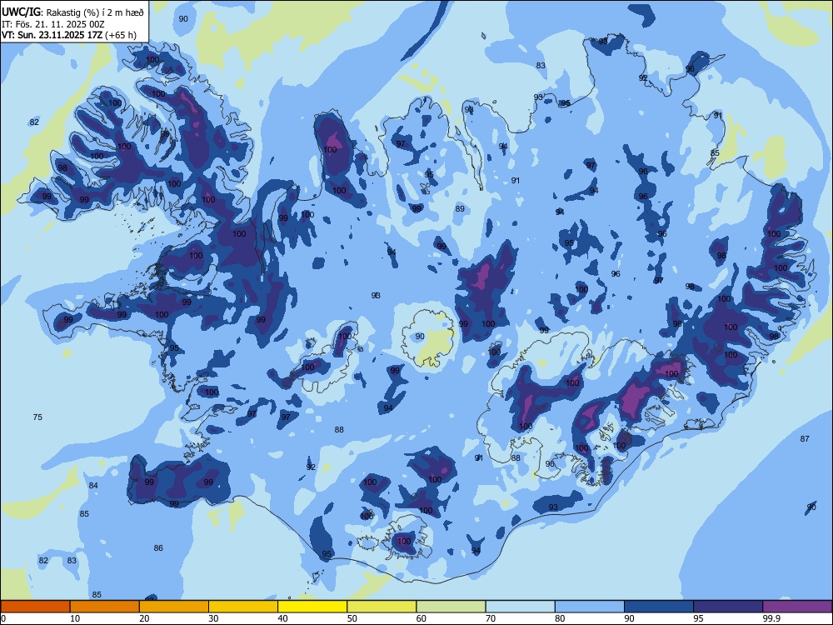Image resolution: width=833 pixels, height=625 pixels.
Task: Click the light blue 70–80 legend swatch
Action: pos(520,607)
